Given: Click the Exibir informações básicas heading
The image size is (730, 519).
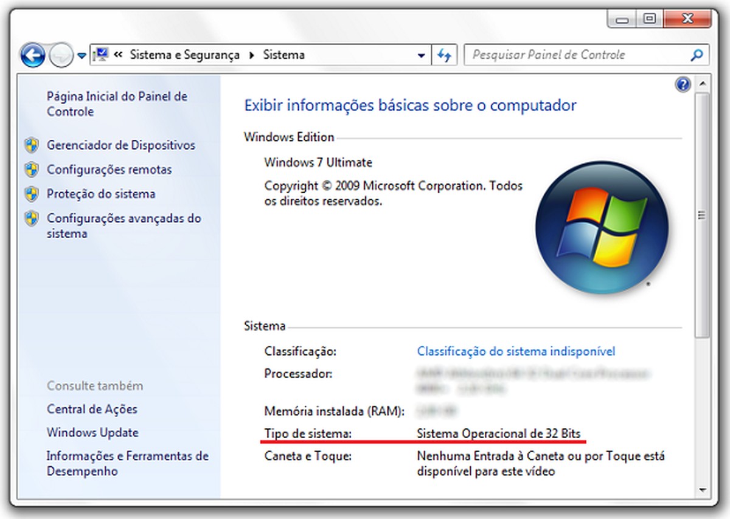Looking at the screenshot, I should (x=410, y=105).
